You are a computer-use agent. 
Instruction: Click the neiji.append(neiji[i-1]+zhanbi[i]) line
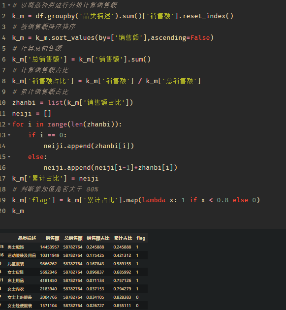(110, 168)
